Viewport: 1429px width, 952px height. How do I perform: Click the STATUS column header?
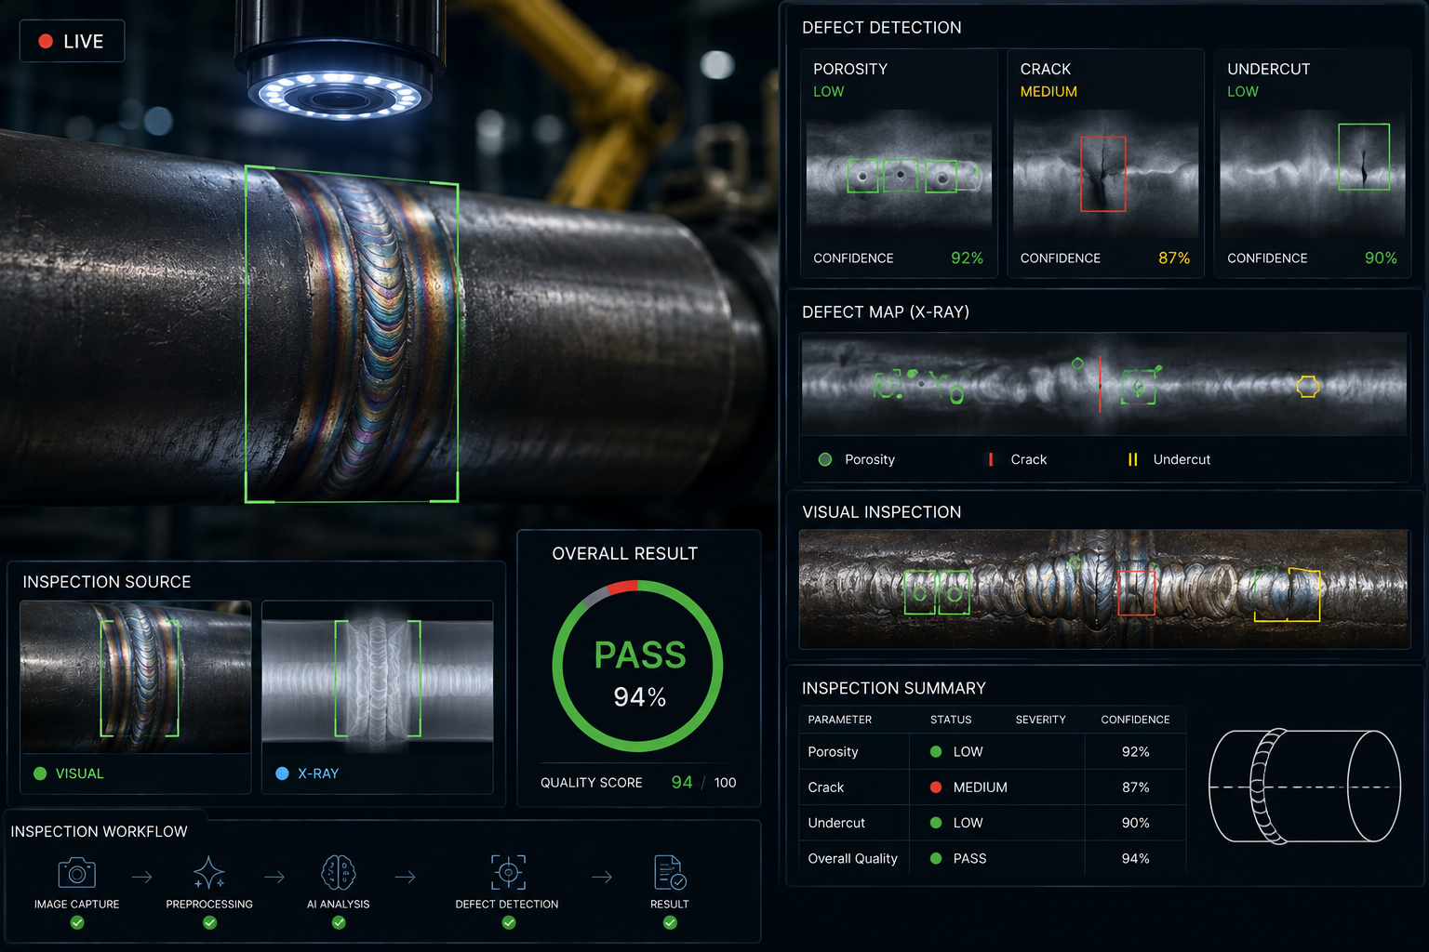click(x=951, y=720)
